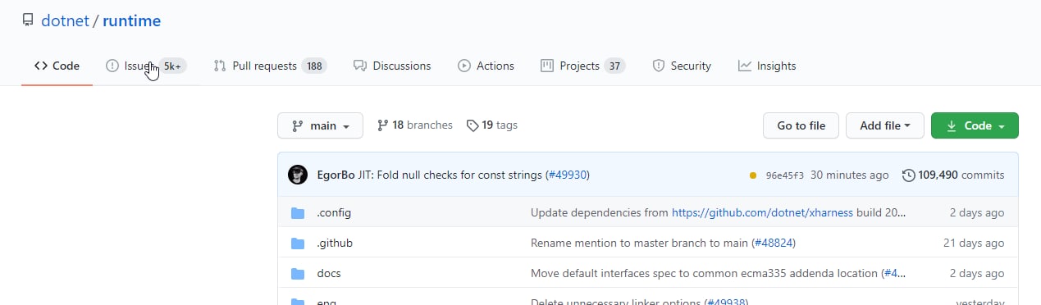Click the Projects board icon
Viewport: 1041px width, 305px height.
click(x=547, y=66)
